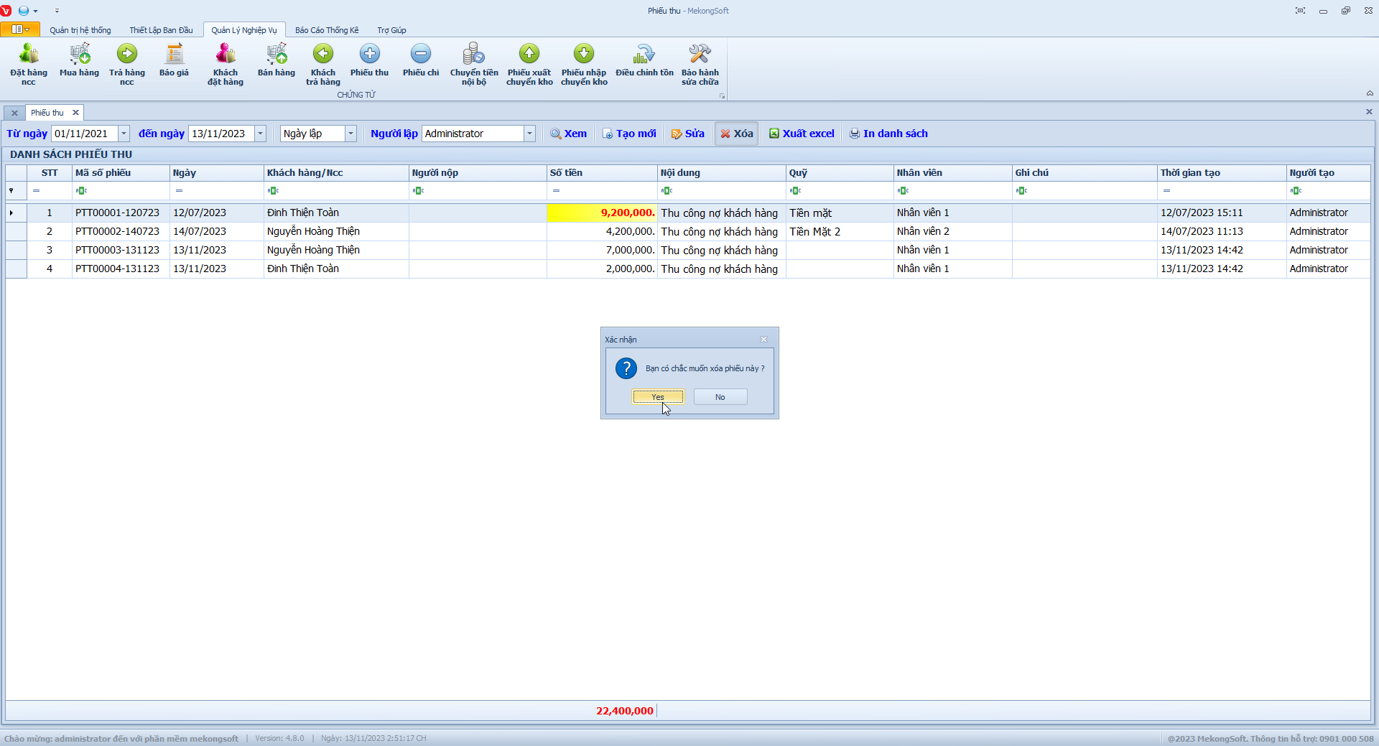Open the Thiết Lập Ban Đầu tab

(161, 30)
